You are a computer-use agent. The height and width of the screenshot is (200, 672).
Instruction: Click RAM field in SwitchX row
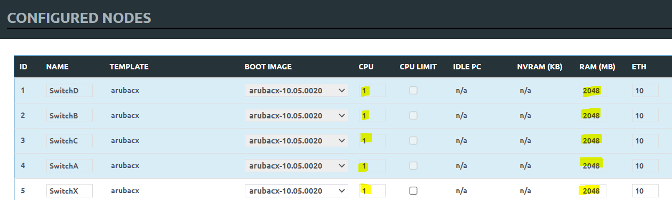tap(593, 191)
